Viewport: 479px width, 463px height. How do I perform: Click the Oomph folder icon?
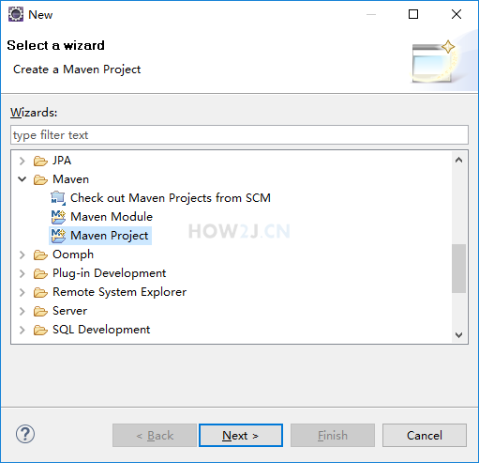click(x=40, y=255)
